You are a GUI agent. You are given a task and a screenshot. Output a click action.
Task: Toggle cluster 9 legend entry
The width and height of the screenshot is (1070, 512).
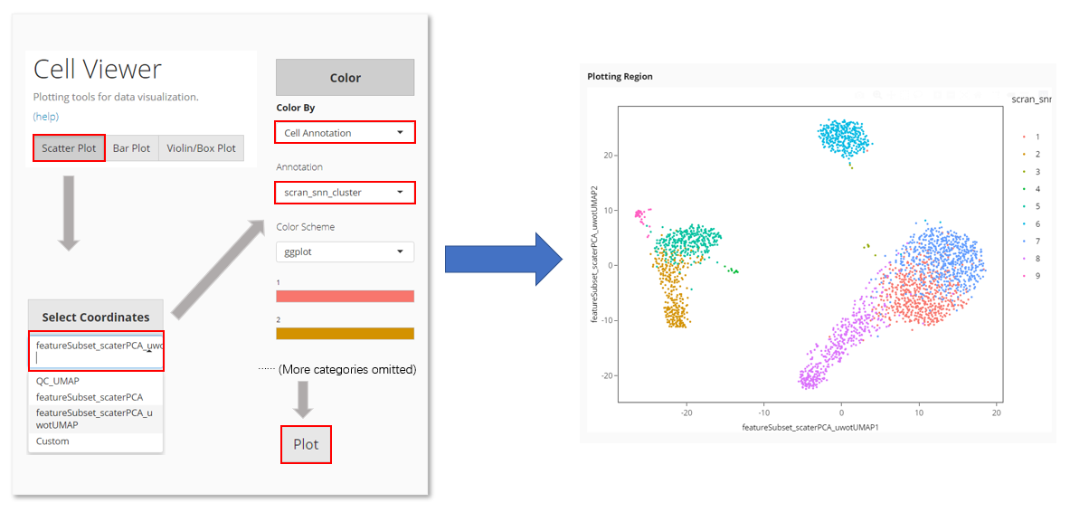tap(1031, 276)
